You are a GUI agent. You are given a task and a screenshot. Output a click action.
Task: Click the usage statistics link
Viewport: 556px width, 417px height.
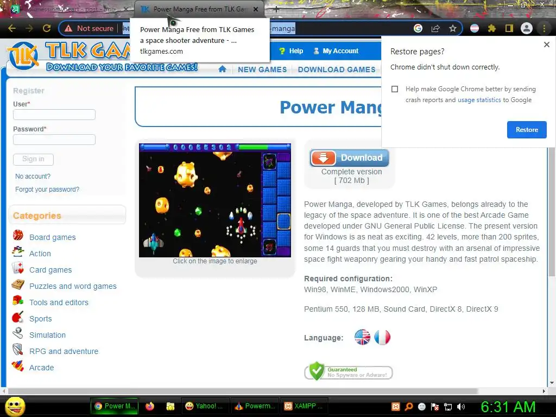click(479, 100)
